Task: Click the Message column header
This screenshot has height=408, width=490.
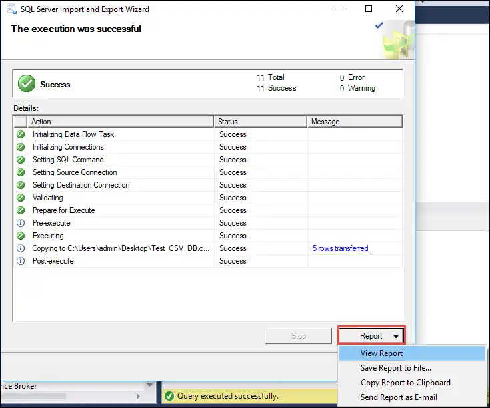Action: 355,122
